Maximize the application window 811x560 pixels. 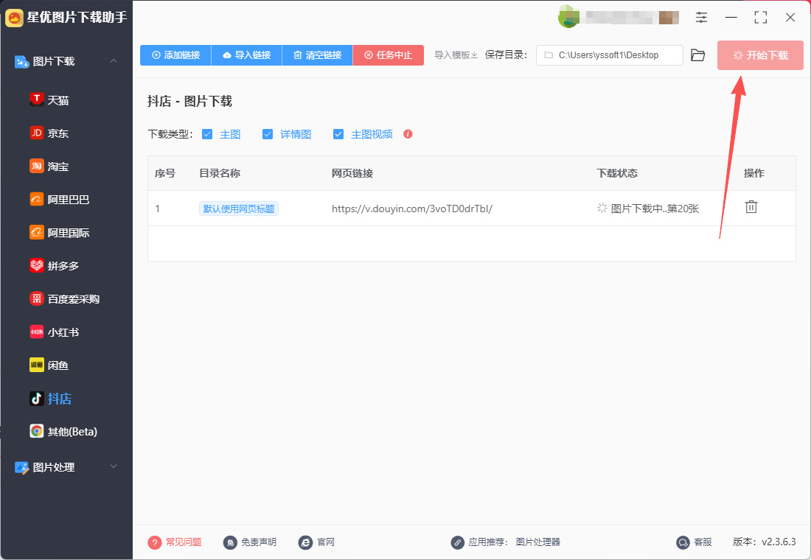(760, 17)
